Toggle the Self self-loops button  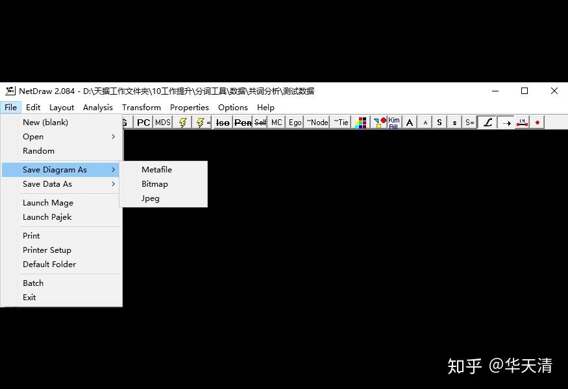(260, 122)
